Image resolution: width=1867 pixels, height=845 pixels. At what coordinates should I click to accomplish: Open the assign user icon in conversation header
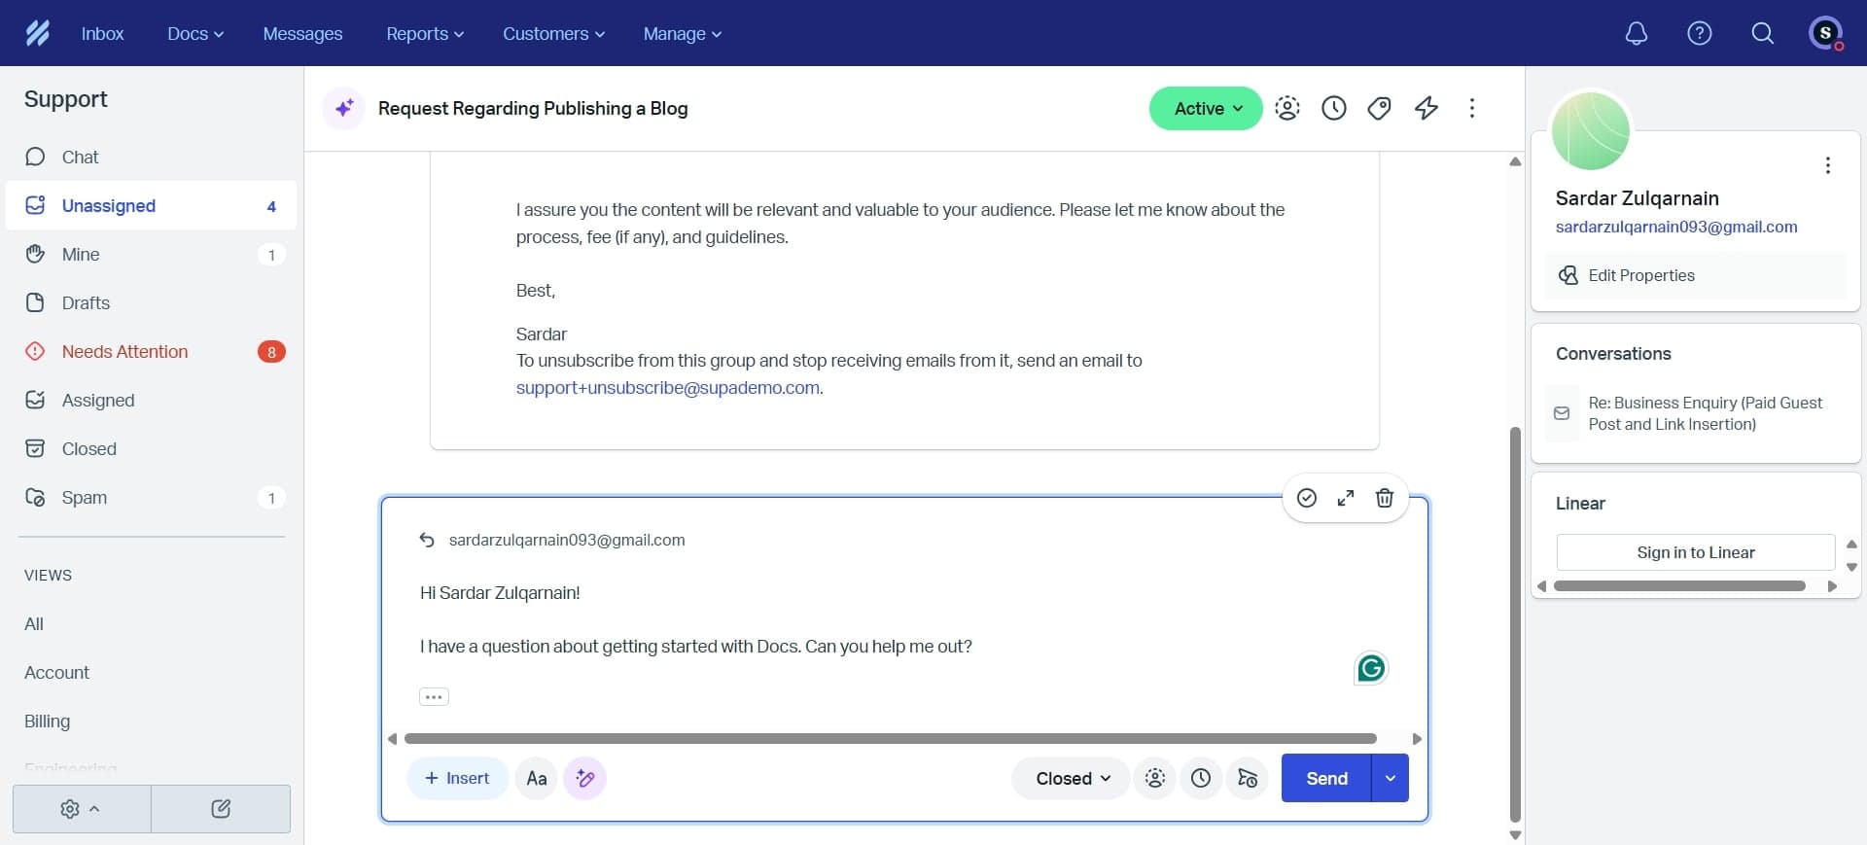pyautogui.click(x=1287, y=108)
